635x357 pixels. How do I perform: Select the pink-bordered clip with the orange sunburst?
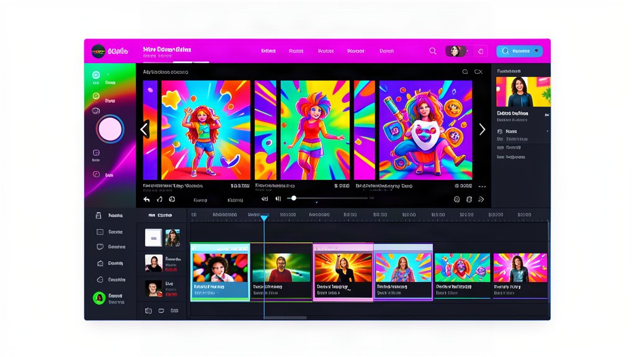(343, 271)
